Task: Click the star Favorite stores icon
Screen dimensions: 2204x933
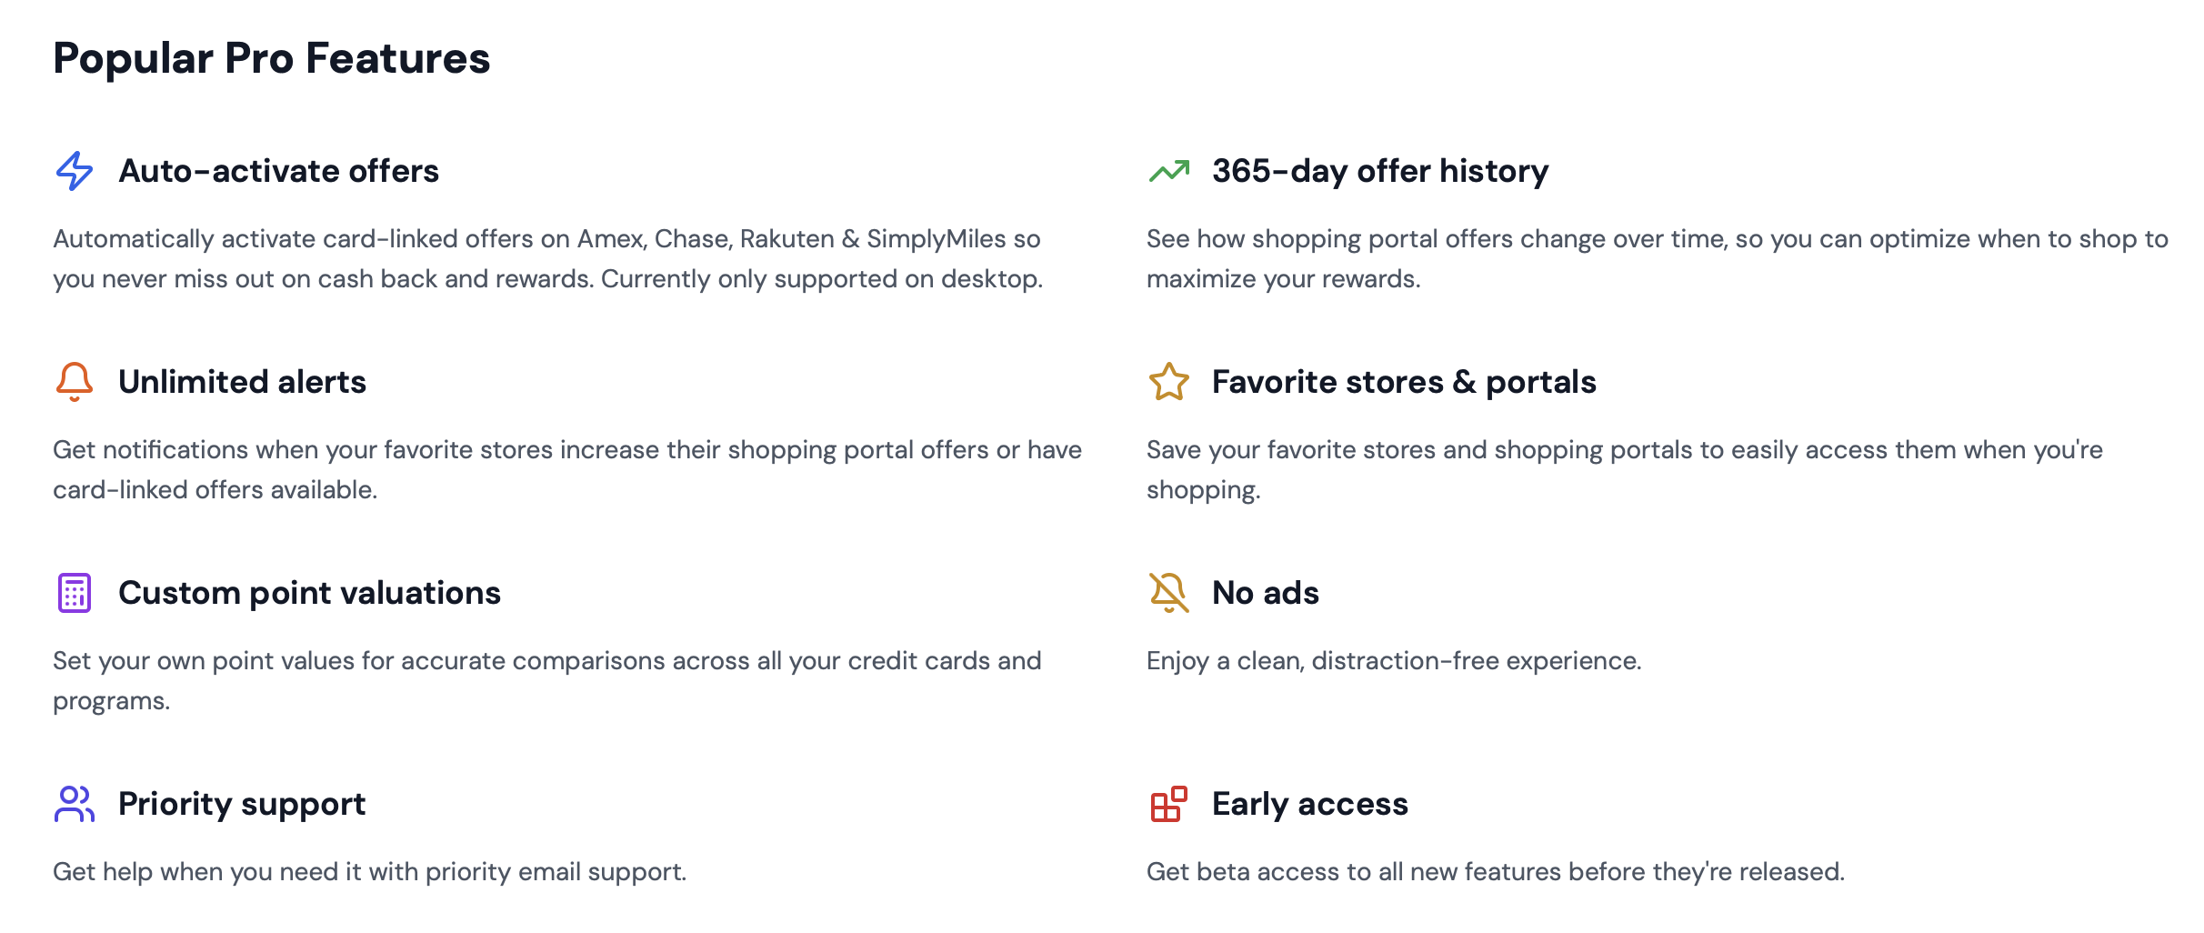Action: (1169, 382)
